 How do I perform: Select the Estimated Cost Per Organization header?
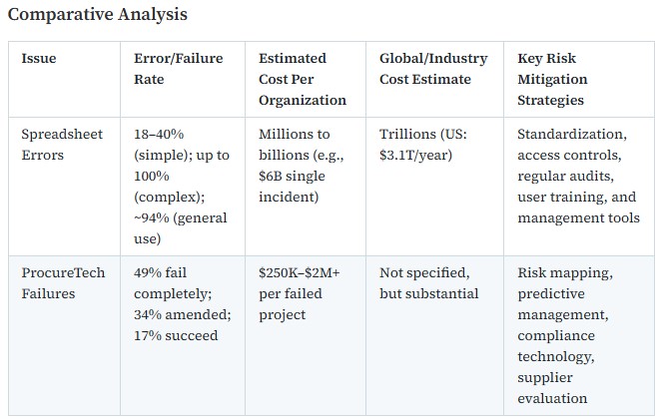(x=302, y=79)
